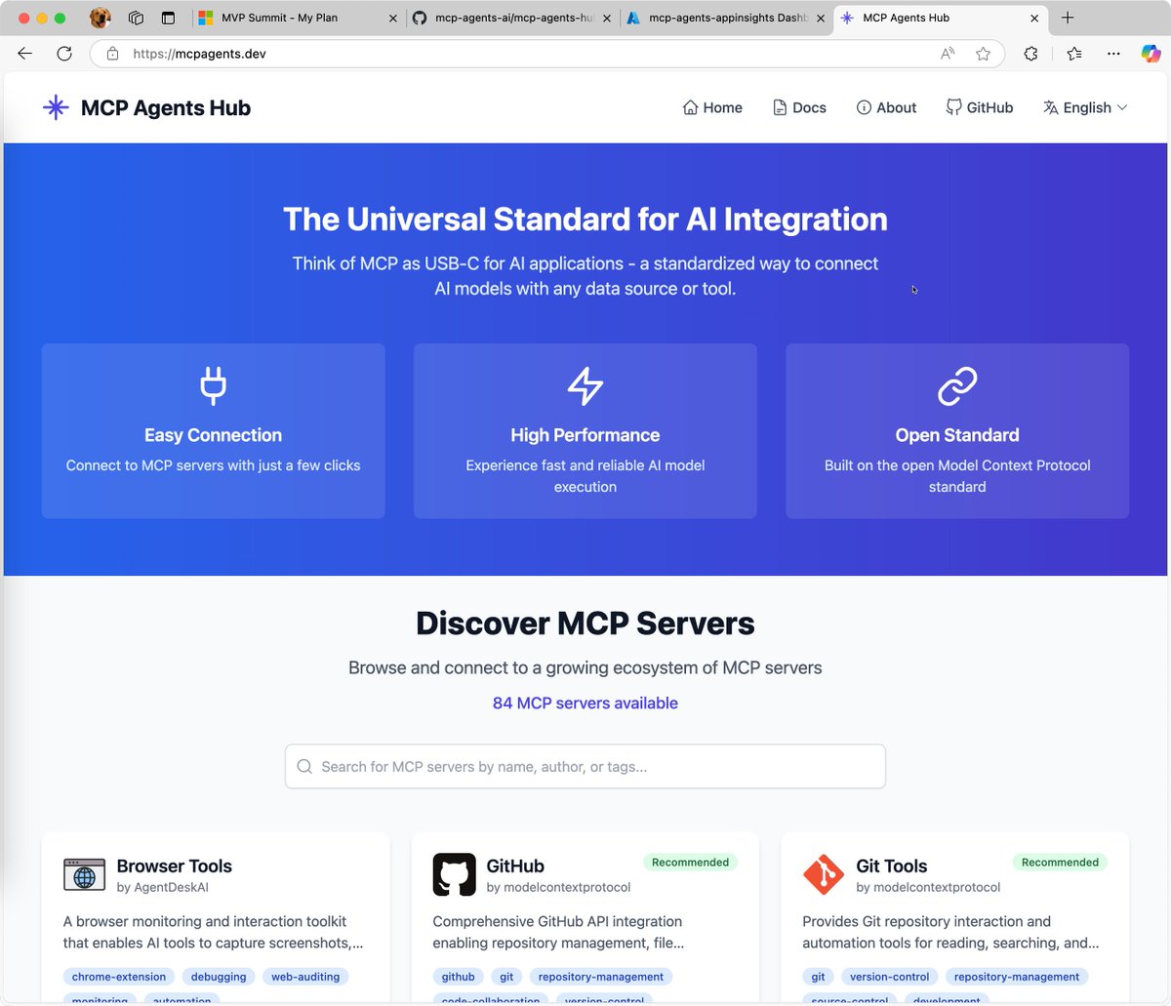Click the Easy Connection plug icon
This screenshot has height=1006, width=1171.
coord(213,385)
